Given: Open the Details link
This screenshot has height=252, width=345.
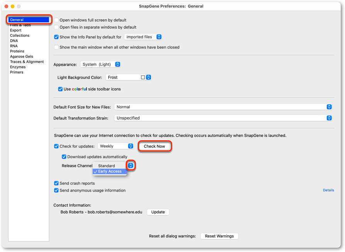Looking at the screenshot, I should [x=328, y=190].
